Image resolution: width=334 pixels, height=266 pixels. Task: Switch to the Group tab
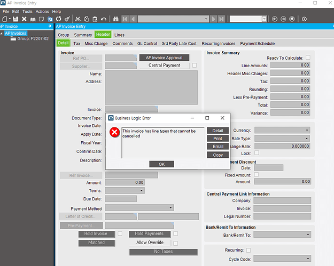pyautogui.click(x=64, y=35)
